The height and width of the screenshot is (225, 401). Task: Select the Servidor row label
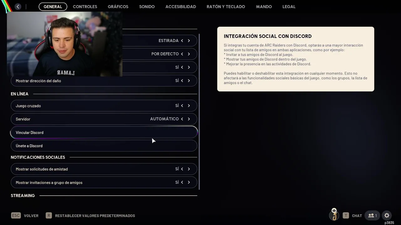click(23, 119)
